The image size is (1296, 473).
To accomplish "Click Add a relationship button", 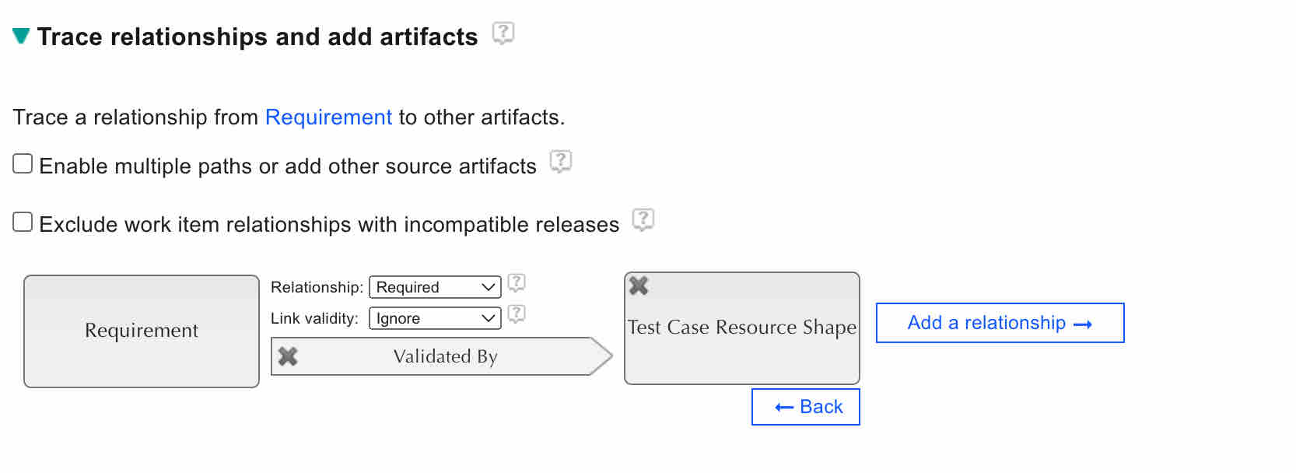I will [x=1000, y=323].
